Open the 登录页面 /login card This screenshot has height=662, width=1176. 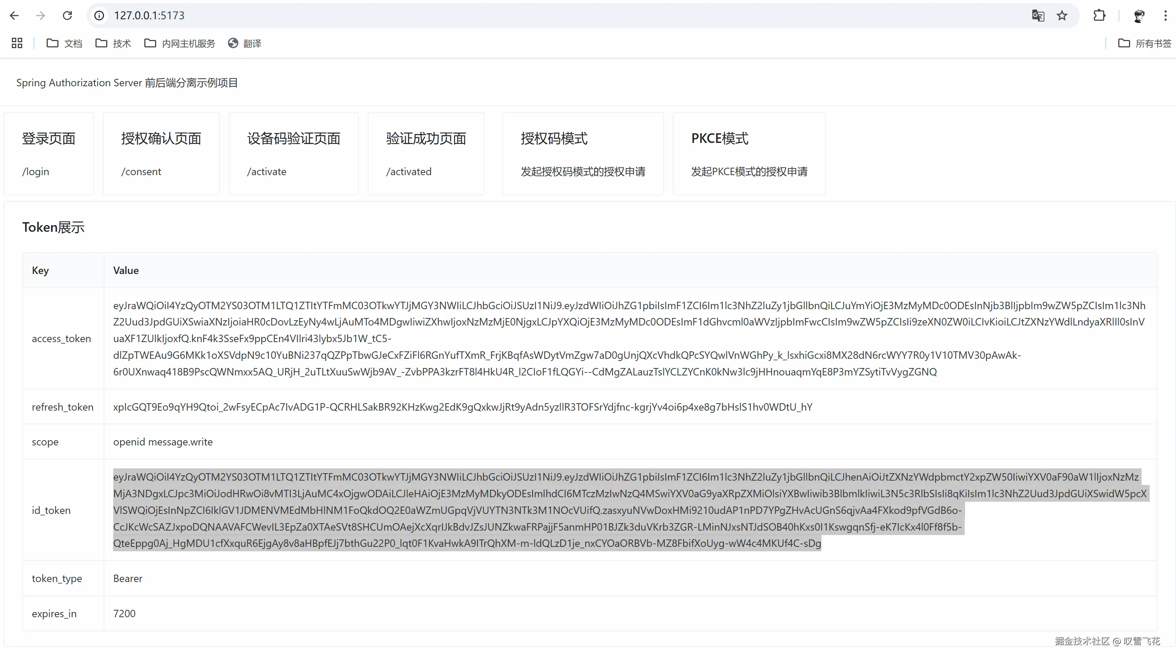click(48, 154)
